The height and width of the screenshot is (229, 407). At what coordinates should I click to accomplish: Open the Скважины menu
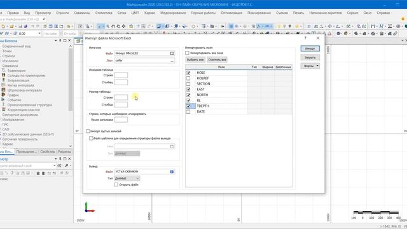82,13
